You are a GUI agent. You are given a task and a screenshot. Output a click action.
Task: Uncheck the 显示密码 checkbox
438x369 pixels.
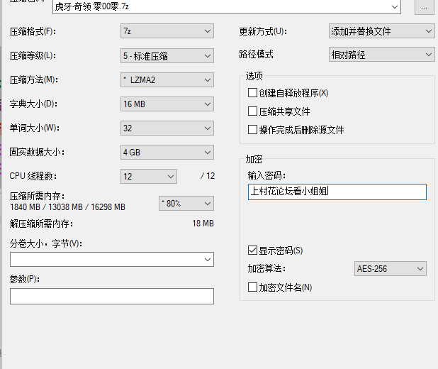click(x=252, y=250)
